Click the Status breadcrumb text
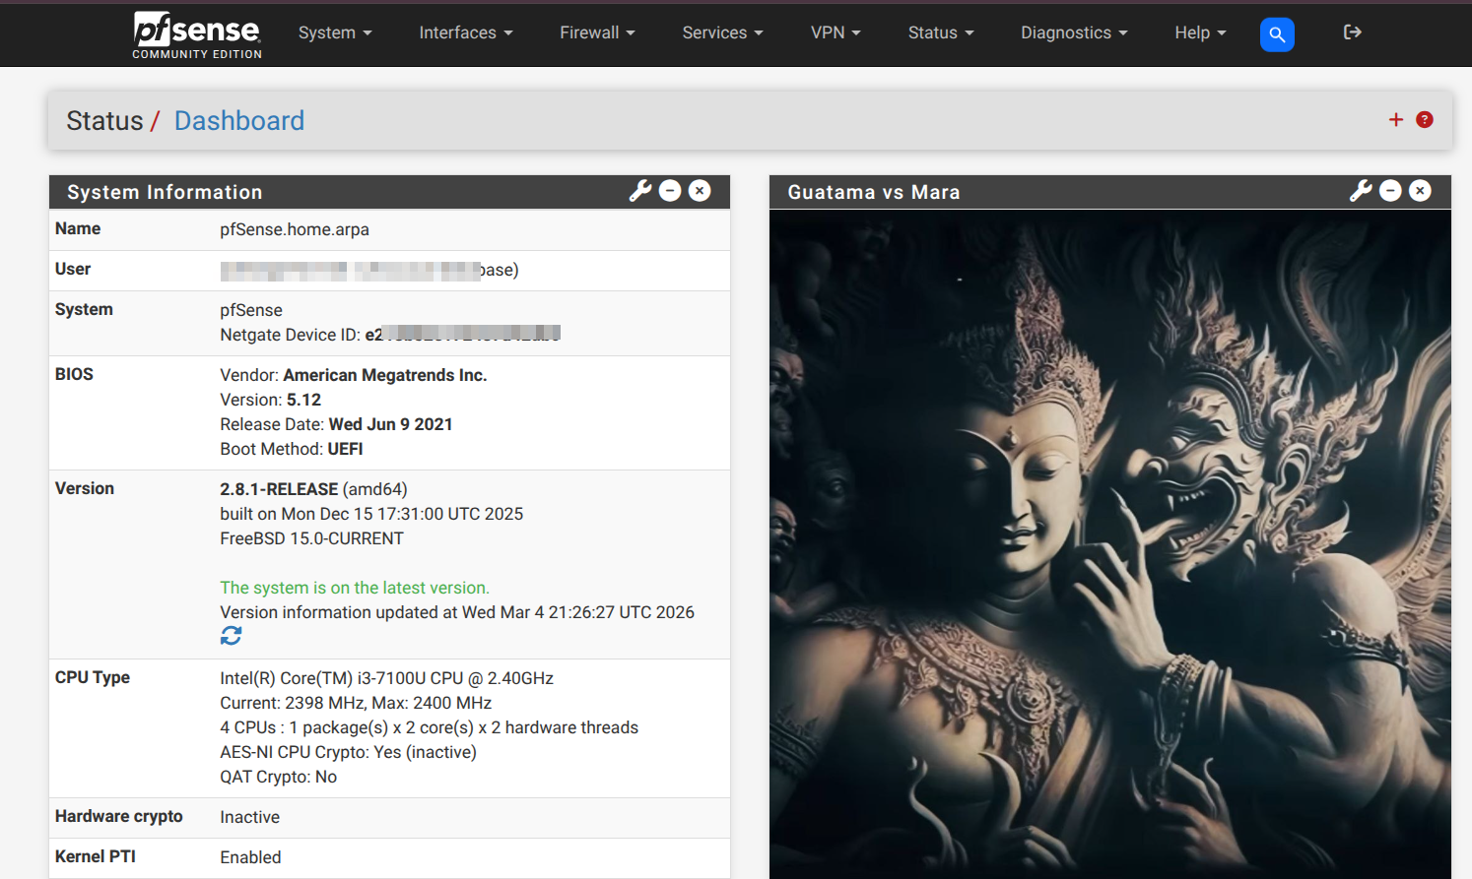1472x879 pixels. (104, 120)
